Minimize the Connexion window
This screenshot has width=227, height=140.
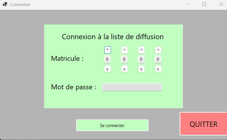coord(188,5)
